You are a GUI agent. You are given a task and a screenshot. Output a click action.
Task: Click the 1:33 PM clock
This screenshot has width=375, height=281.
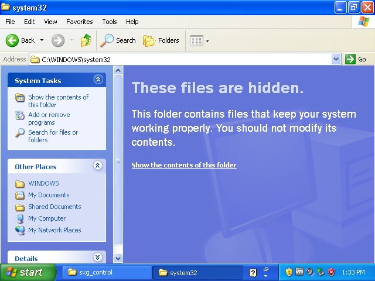point(353,272)
